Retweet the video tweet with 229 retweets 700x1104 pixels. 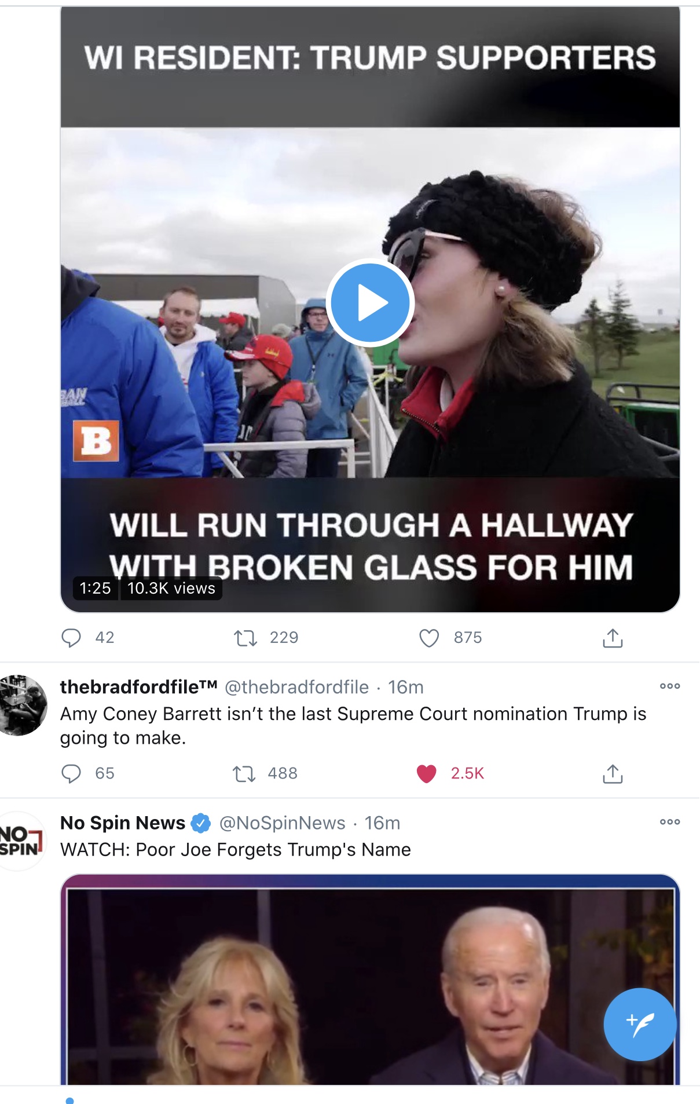click(245, 638)
